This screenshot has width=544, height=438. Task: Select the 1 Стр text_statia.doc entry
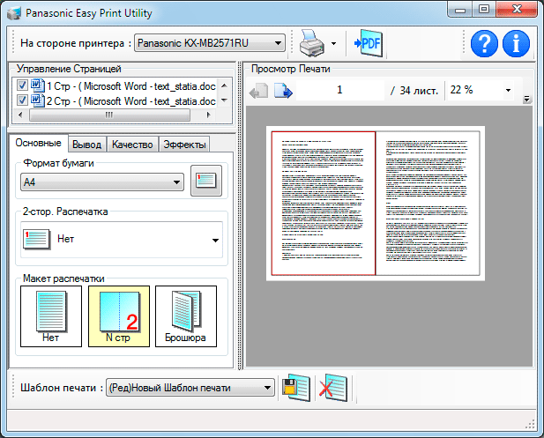[131, 86]
